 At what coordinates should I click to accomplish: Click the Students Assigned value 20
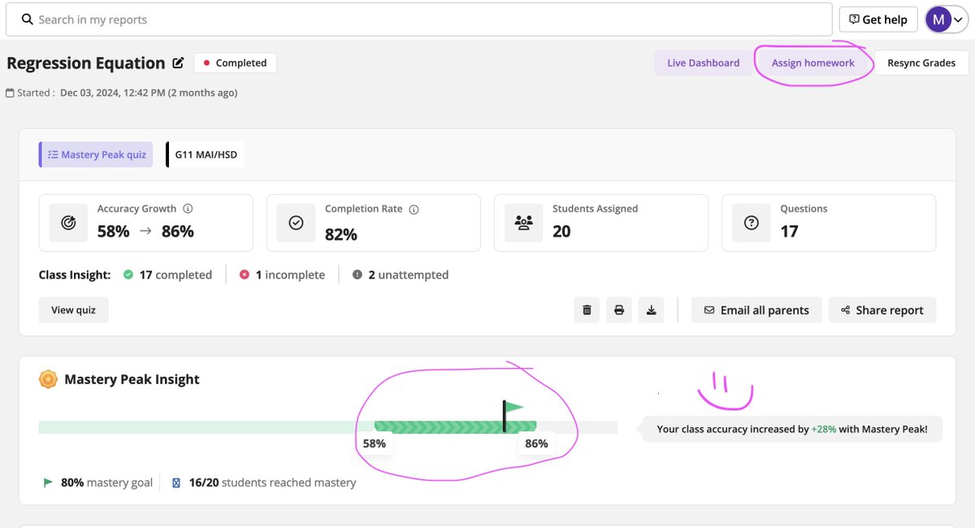(561, 232)
